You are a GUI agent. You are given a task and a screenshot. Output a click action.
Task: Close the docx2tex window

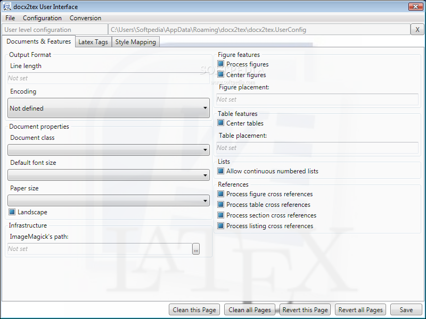pyautogui.click(x=415, y=6)
